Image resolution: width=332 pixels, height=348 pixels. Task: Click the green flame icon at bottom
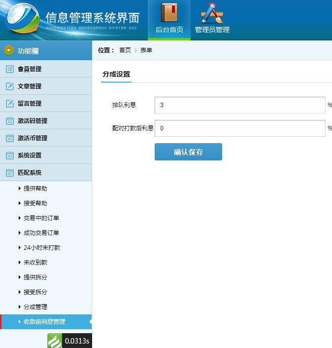pyautogui.click(x=55, y=341)
